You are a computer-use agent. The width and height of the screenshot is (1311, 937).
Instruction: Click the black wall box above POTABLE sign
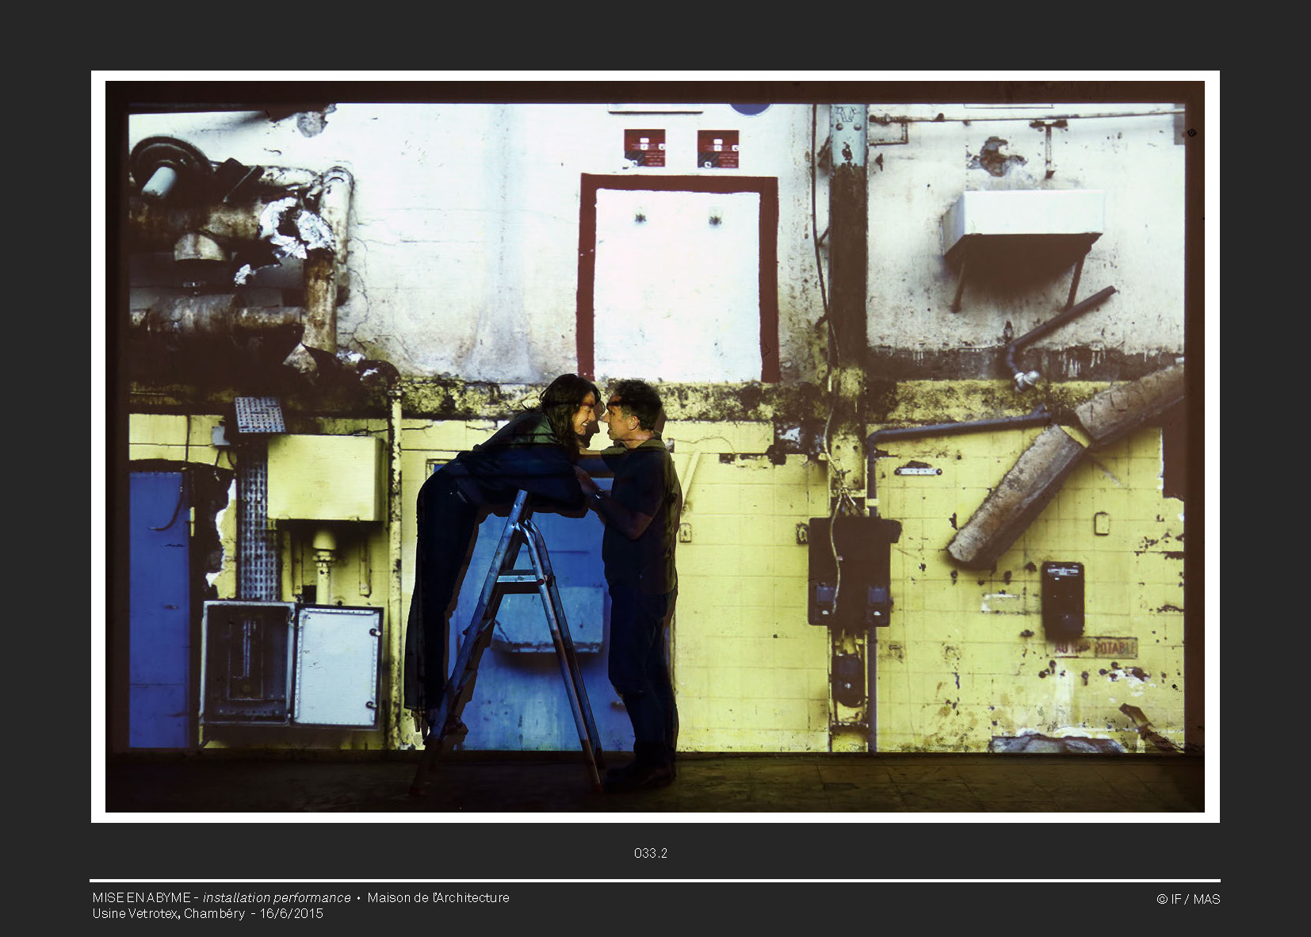pyautogui.click(x=1062, y=599)
